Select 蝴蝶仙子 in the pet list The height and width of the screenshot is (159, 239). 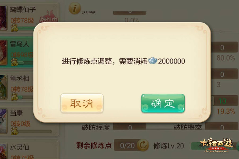[x=29, y=17]
